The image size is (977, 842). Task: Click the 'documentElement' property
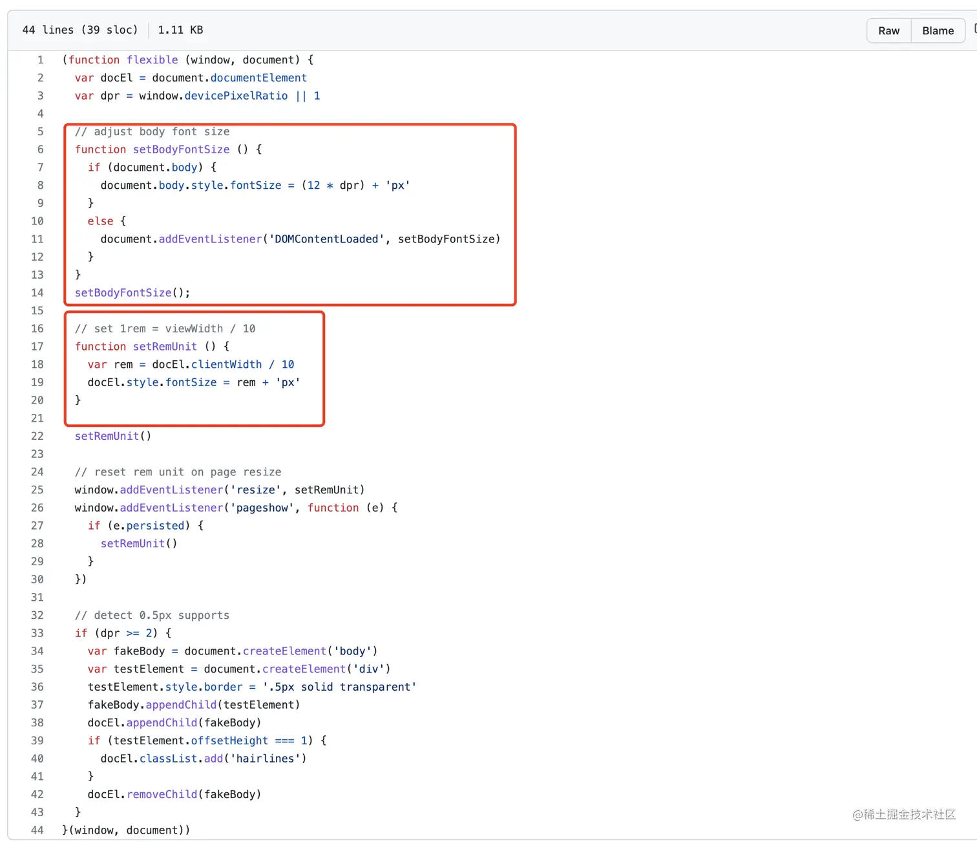(x=258, y=78)
